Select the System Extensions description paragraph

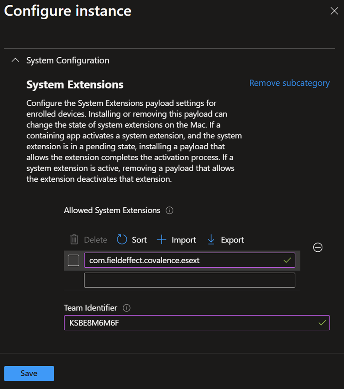(x=134, y=141)
